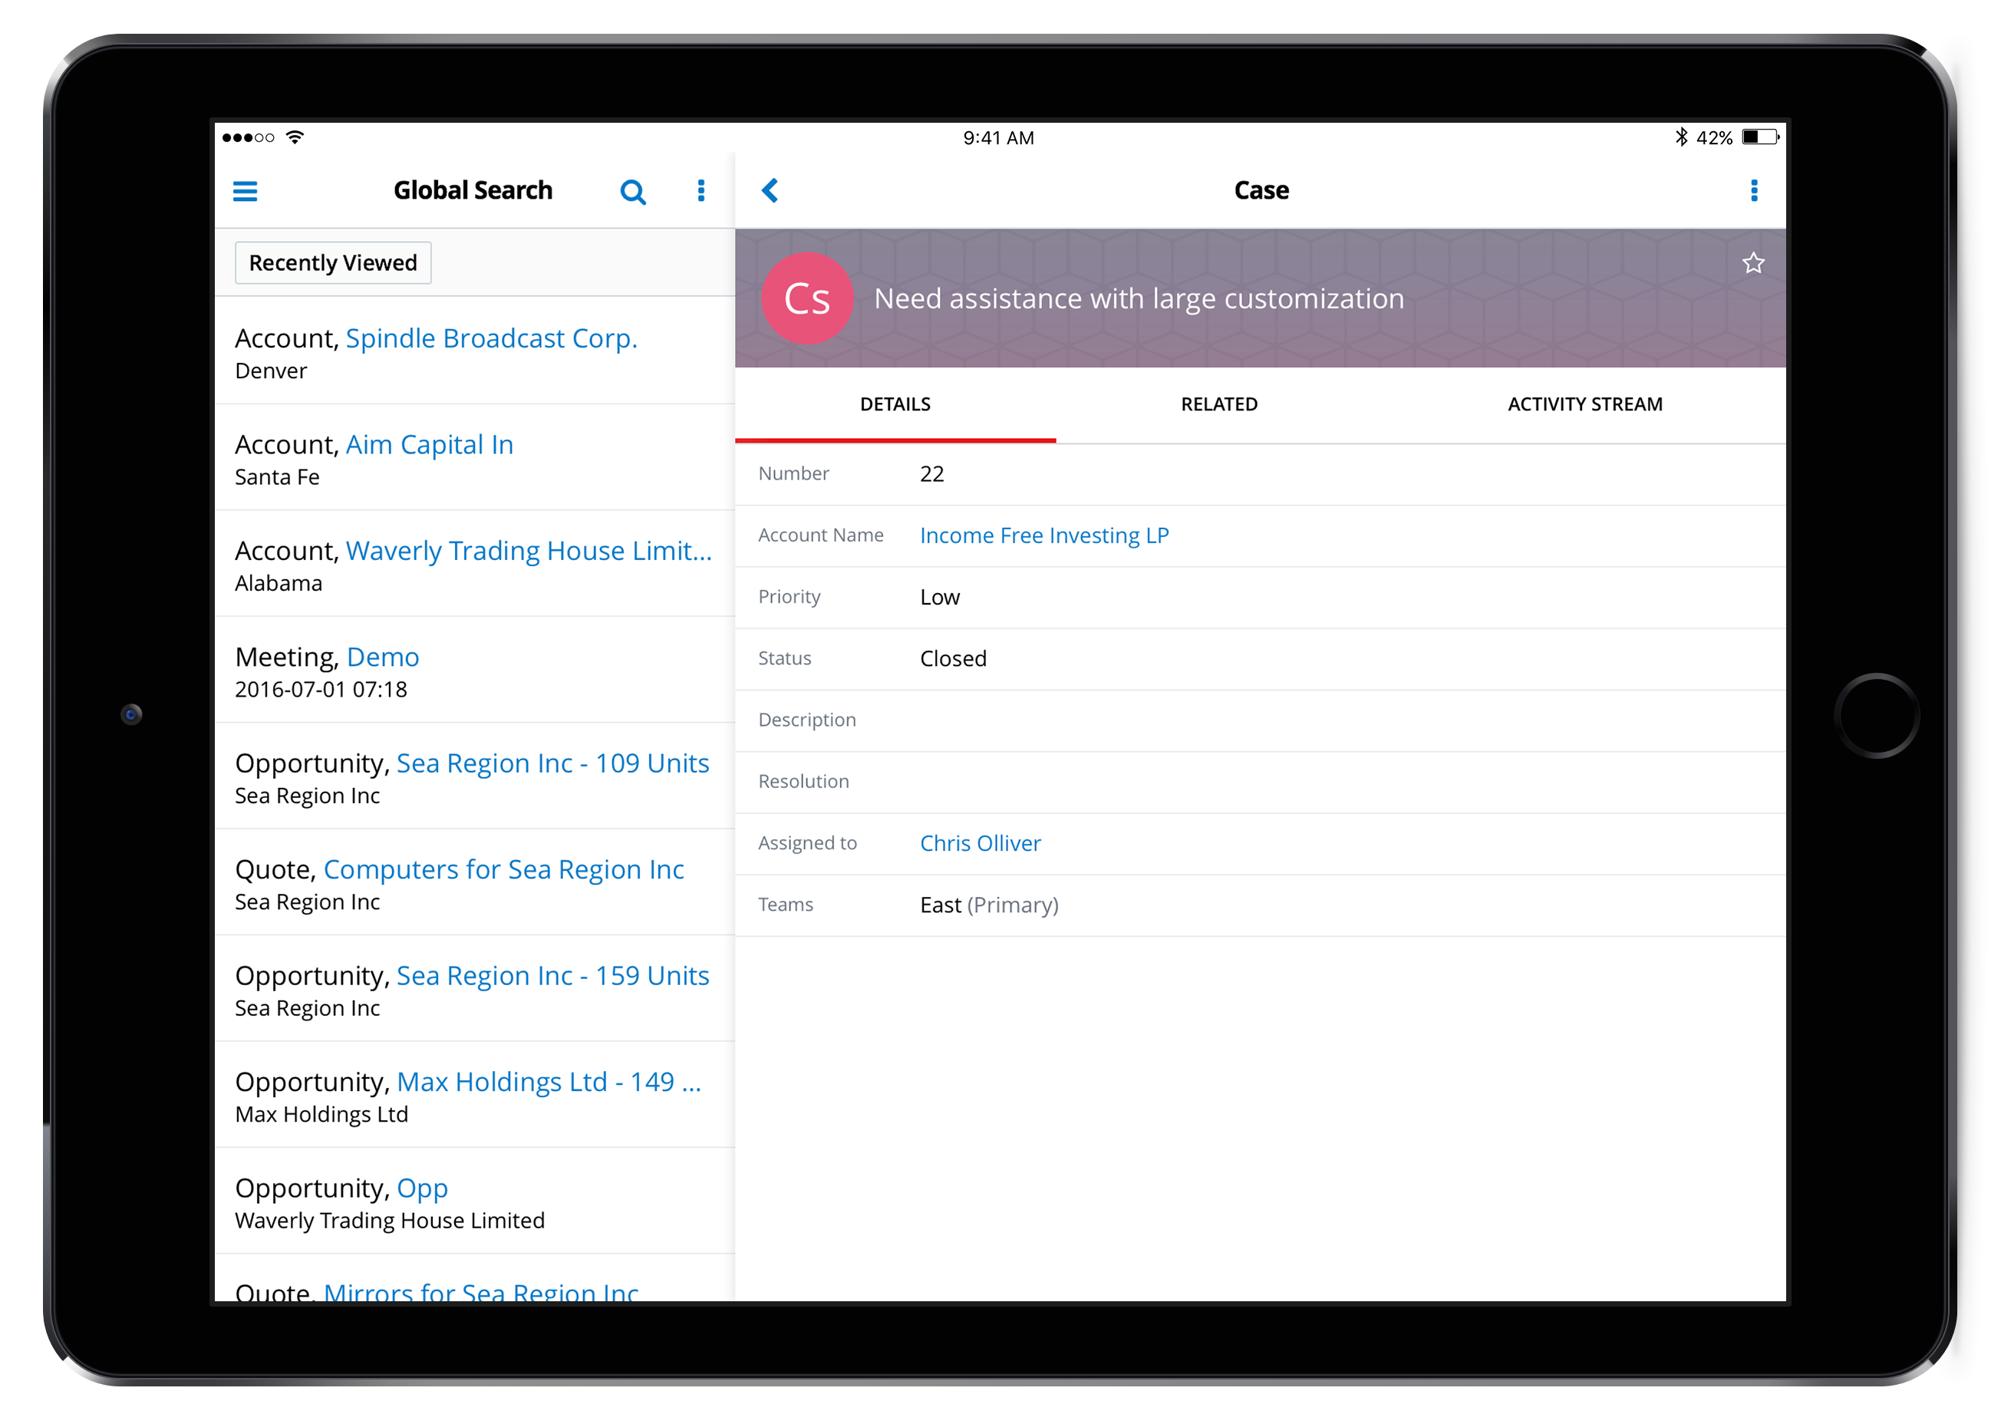Tap the three-dot overflow menu icon
Viewport: 2001px width, 1424px height.
(x=1759, y=191)
